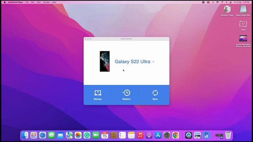Open the Trash in the dock
The height and width of the screenshot is (142, 253).
tap(228, 135)
